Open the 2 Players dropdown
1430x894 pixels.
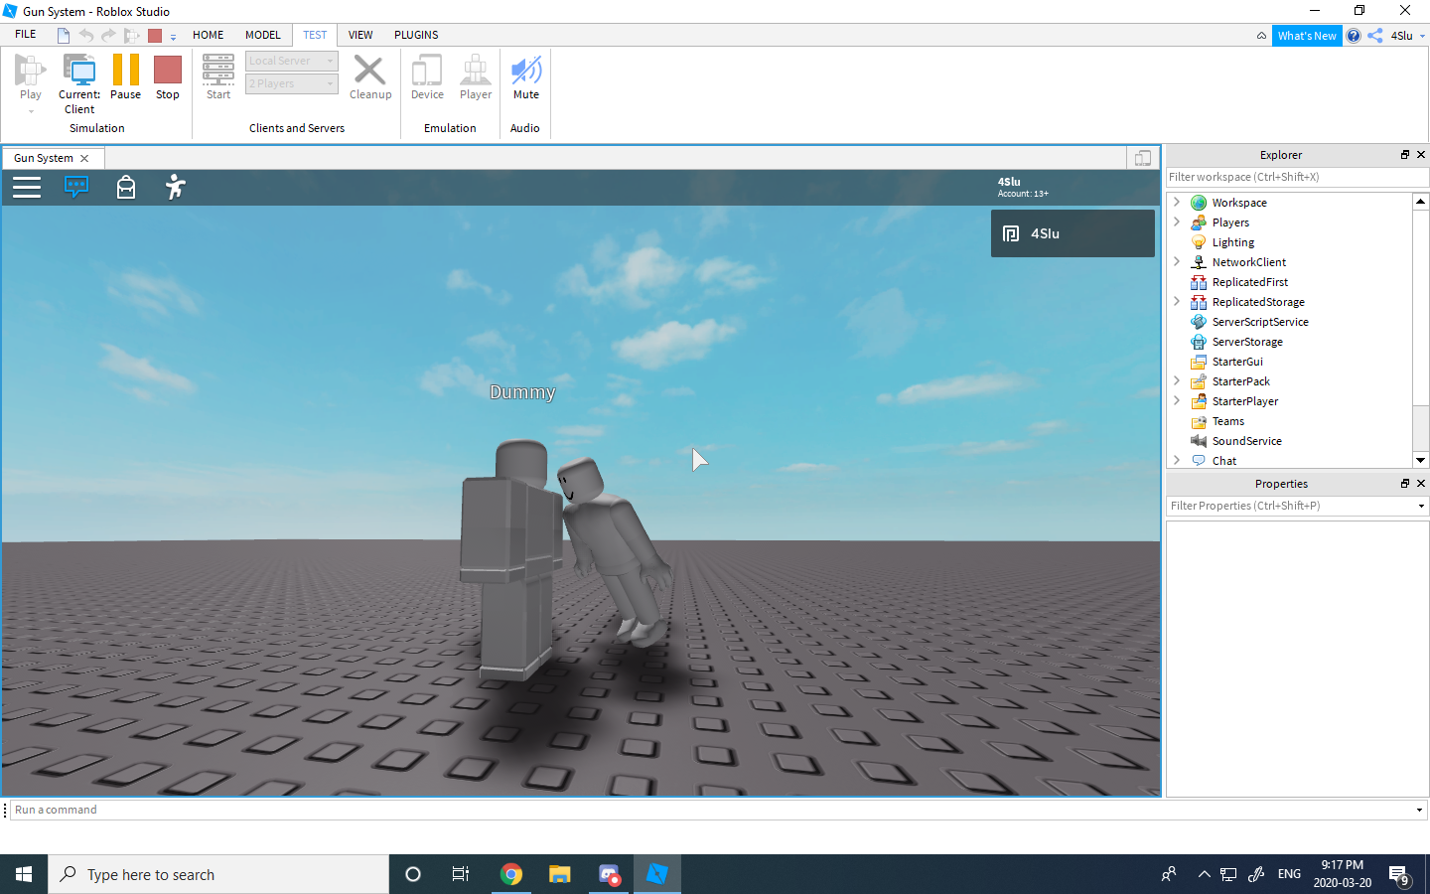(x=292, y=83)
